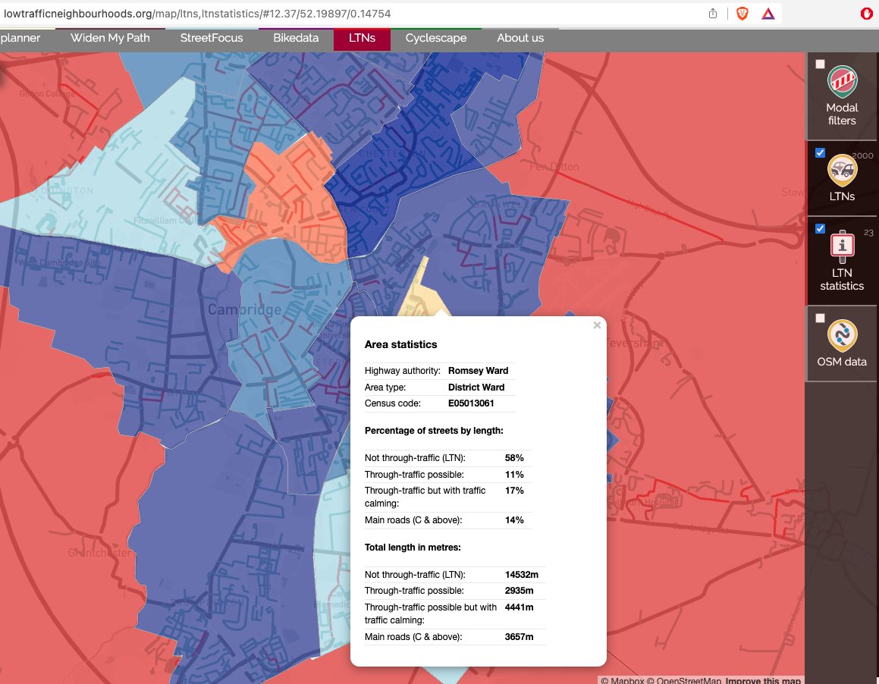Click the 3657m main roads length
The width and height of the screenshot is (879, 684).
519,637
